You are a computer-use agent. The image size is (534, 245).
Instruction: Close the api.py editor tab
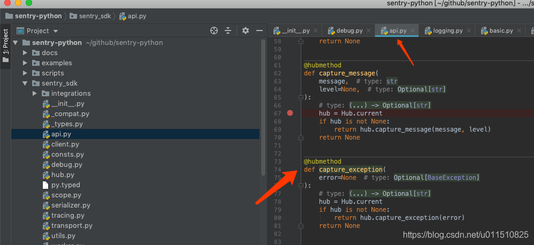coord(413,30)
